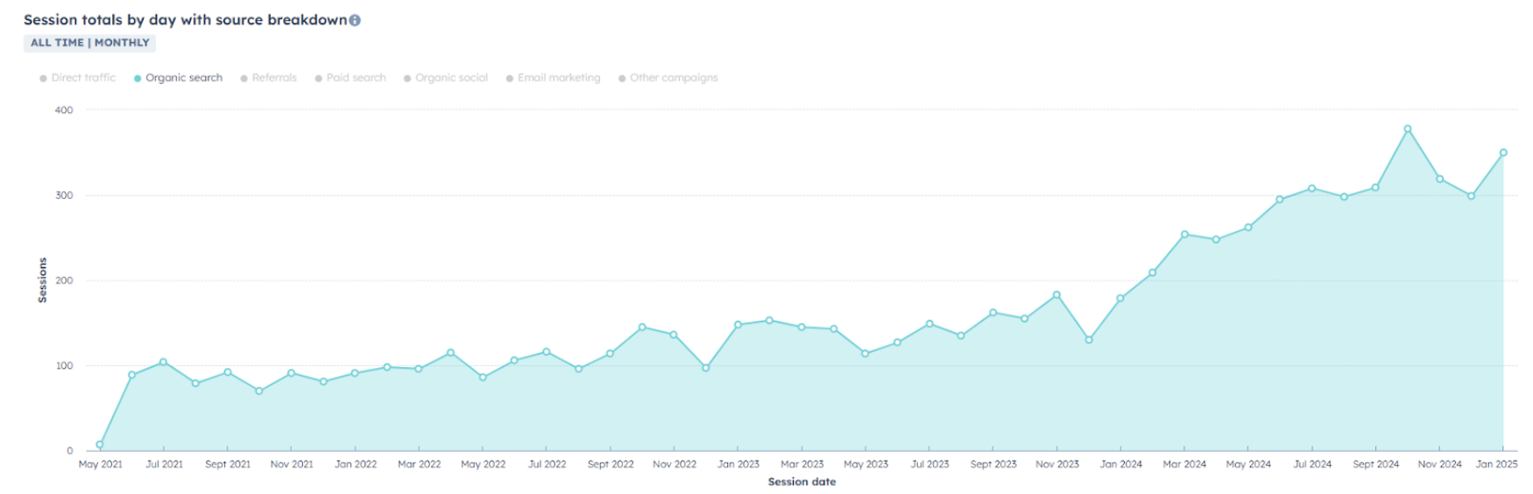The width and height of the screenshot is (1533, 494).
Task: Open the info icon beside the chart title
Action: point(355,20)
